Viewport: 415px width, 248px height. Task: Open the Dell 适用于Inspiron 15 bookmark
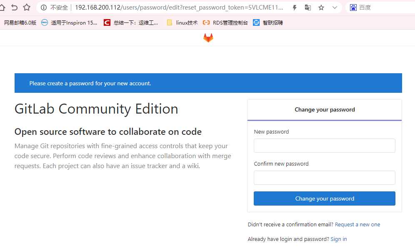(69, 23)
